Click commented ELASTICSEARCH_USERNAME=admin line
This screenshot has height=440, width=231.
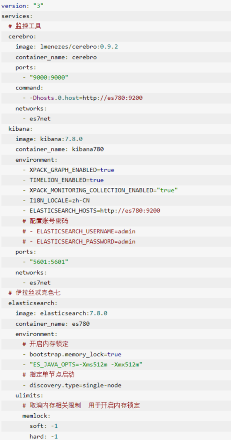[79, 231]
